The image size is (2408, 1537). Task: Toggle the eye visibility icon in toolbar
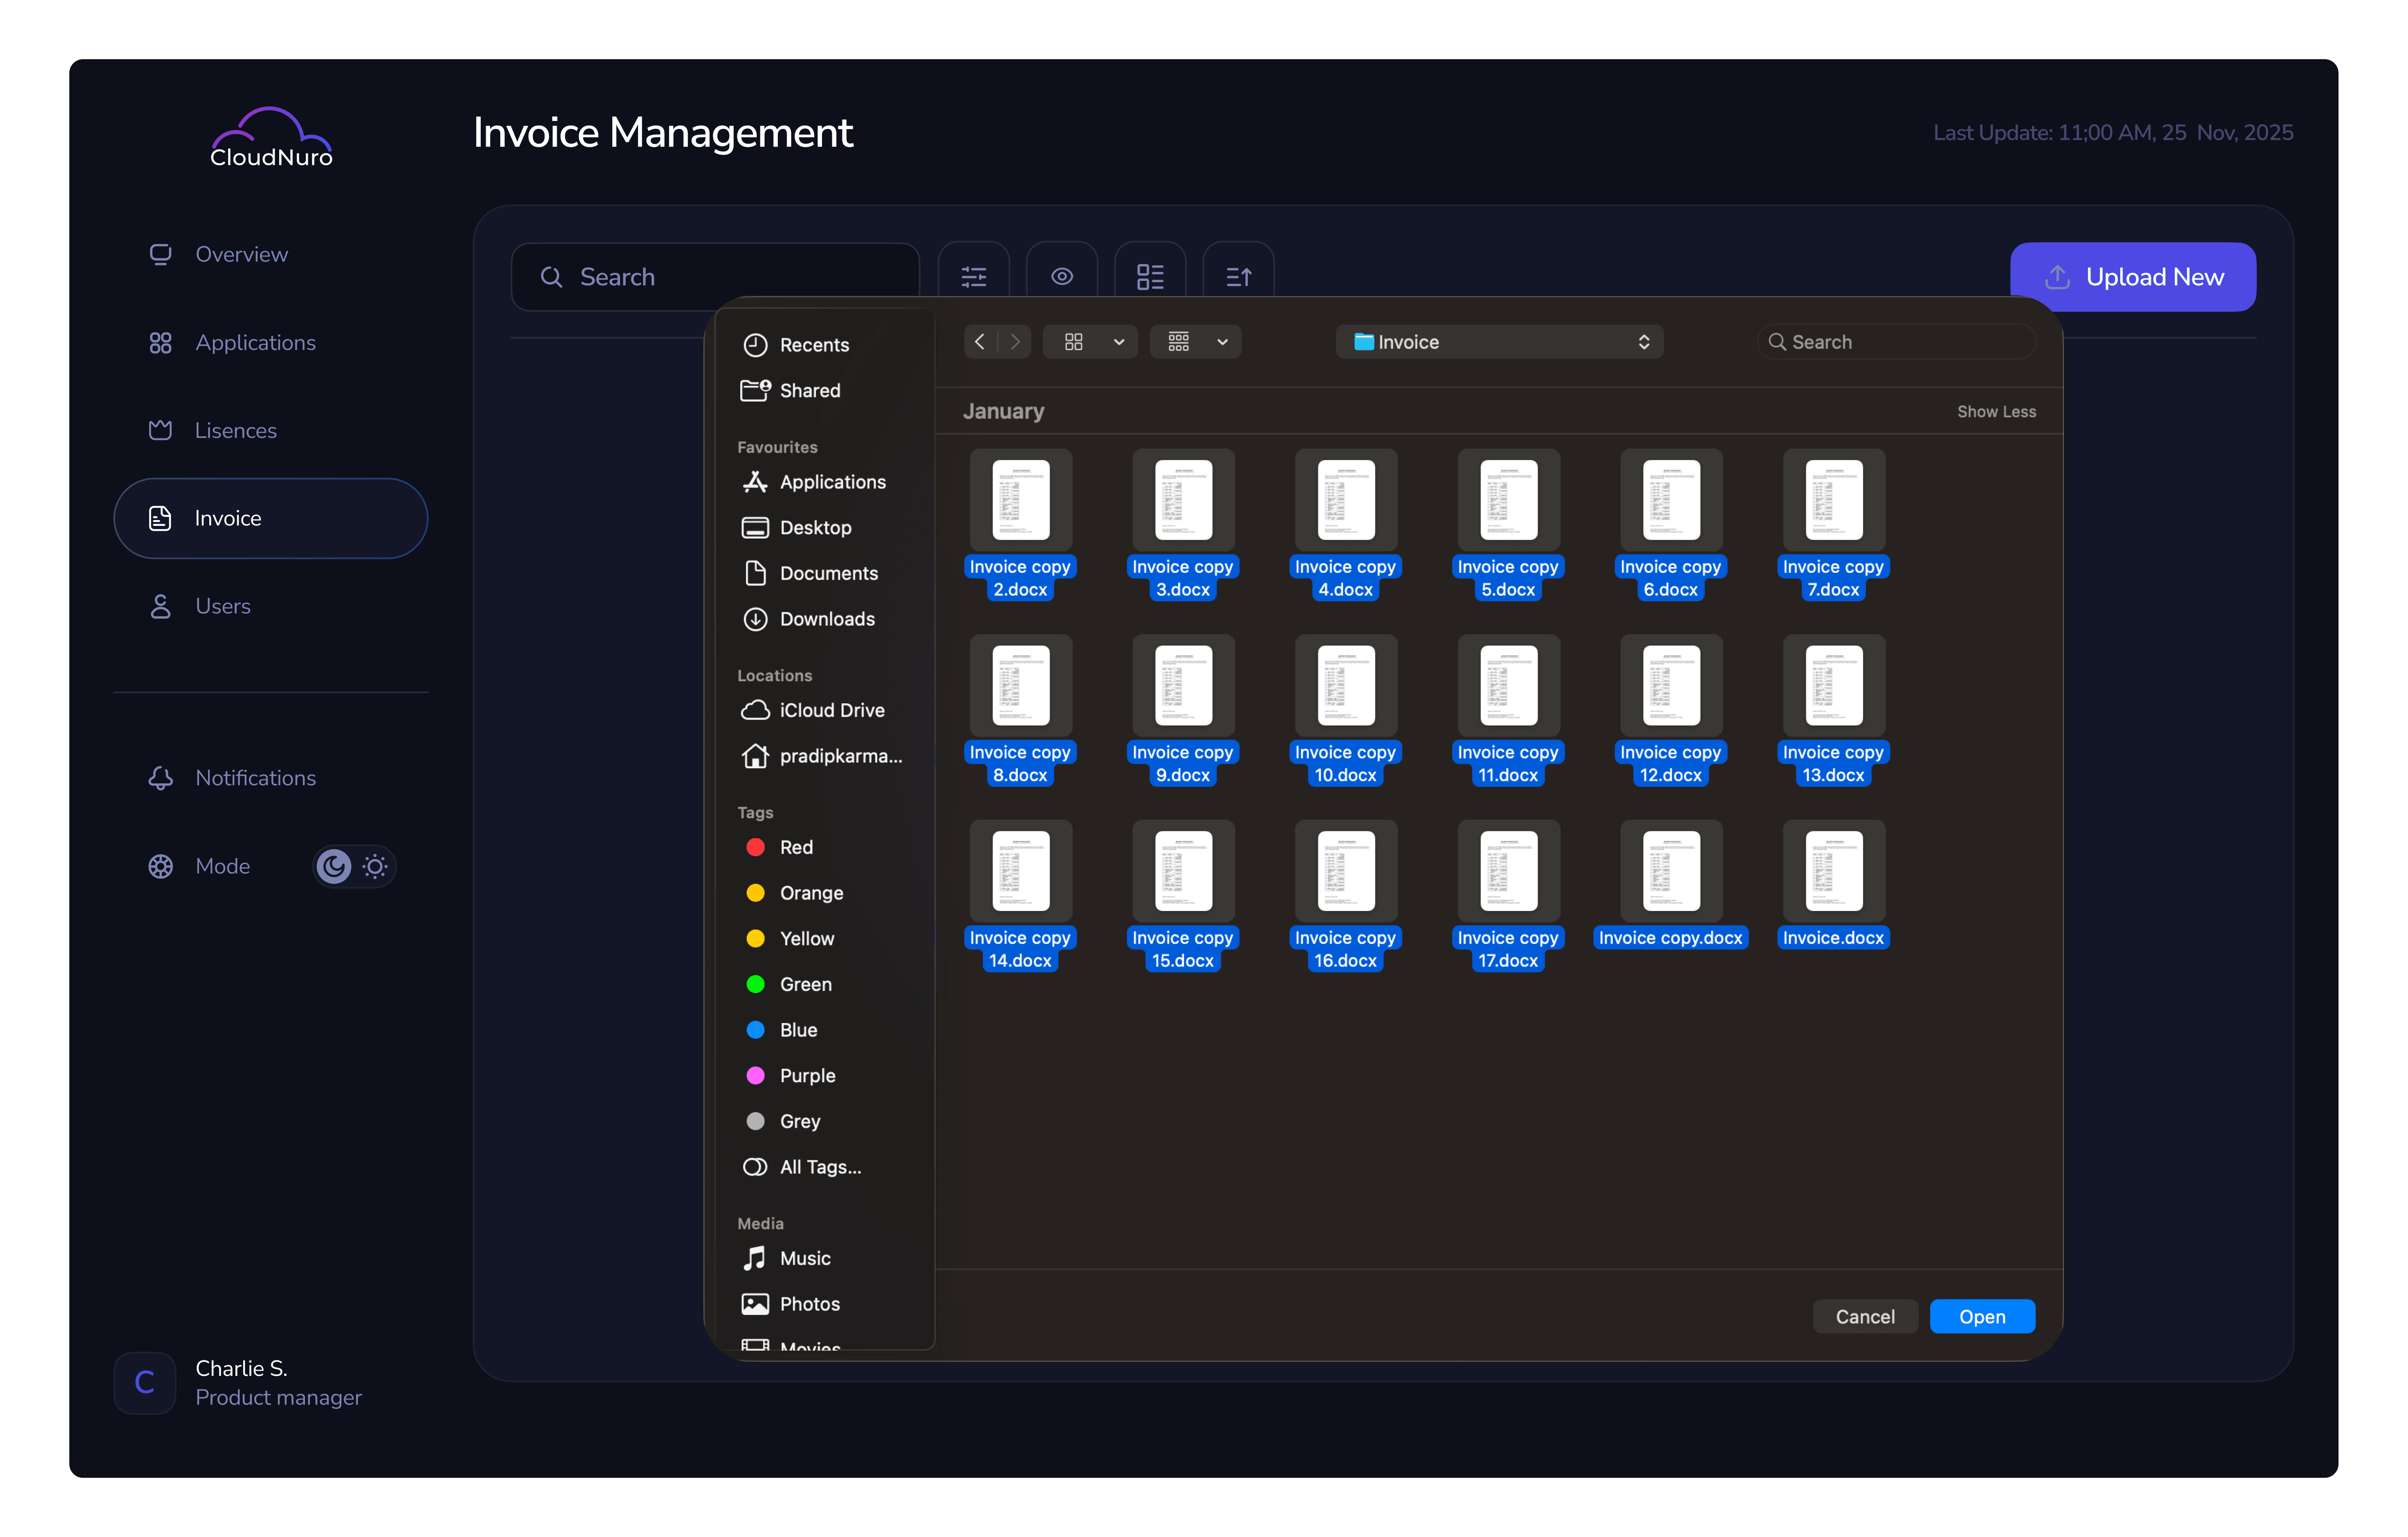pos(1061,276)
